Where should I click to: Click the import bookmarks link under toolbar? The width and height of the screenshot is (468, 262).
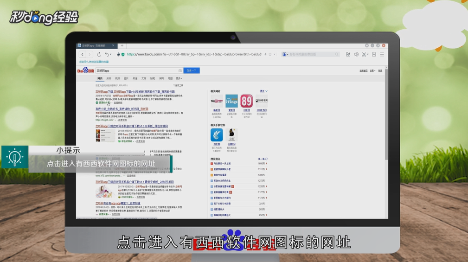[x=94, y=62]
